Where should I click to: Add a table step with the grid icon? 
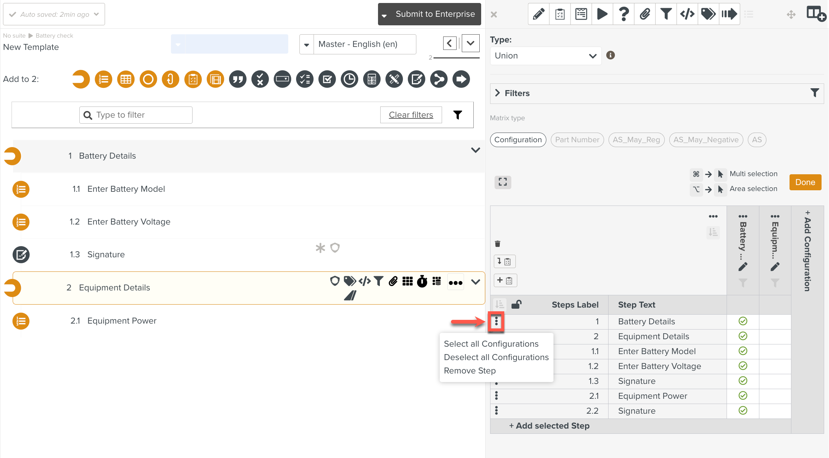click(x=126, y=79)
